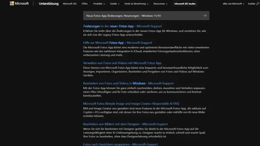260x146 pixels.
Task: Open Hilfe zur Microsoft Fotos-App result
Action: pyautogui.click(x=118, y=43)
